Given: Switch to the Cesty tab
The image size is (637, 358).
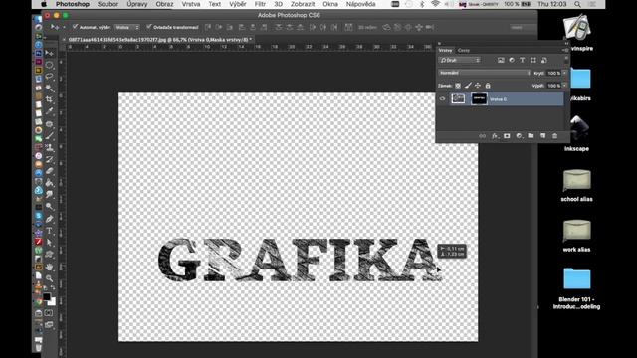Looking at the screenshot, I should 464,51.
